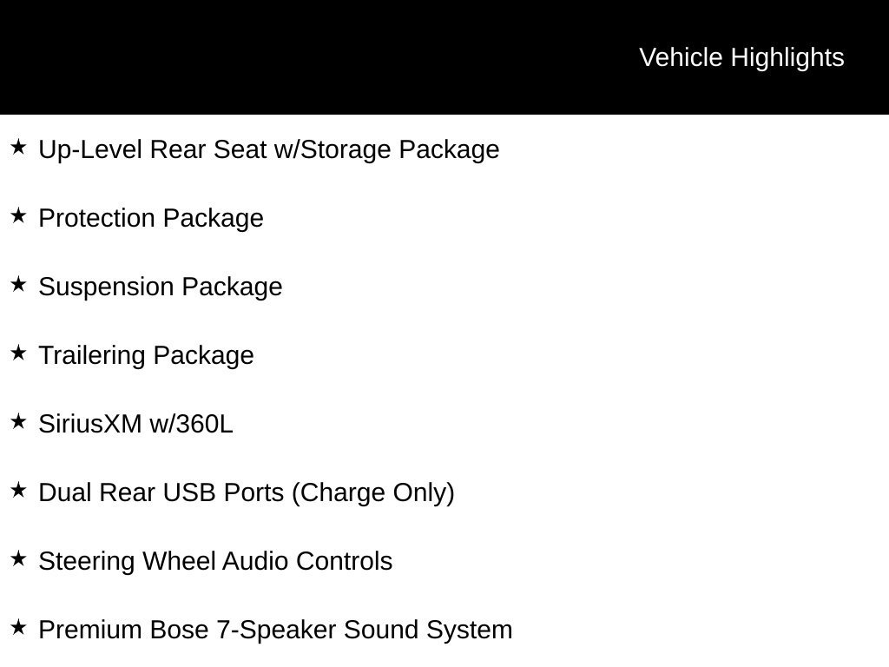Image resolution: width=889 pixels, height=667 pixels.
Task: Choose the Trailering Package item
Action: [x=146, y=356]
